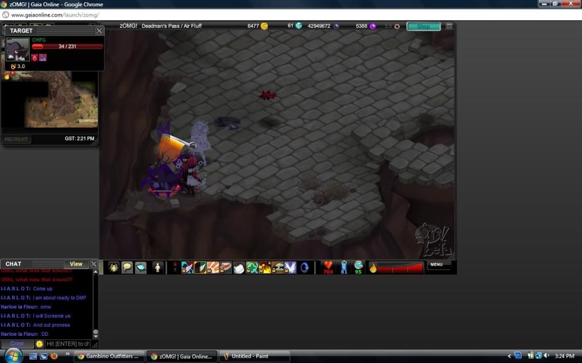Click the red up arrow ring-set stepper
Screen dimensions: 582x363
(x=175, y=264)
